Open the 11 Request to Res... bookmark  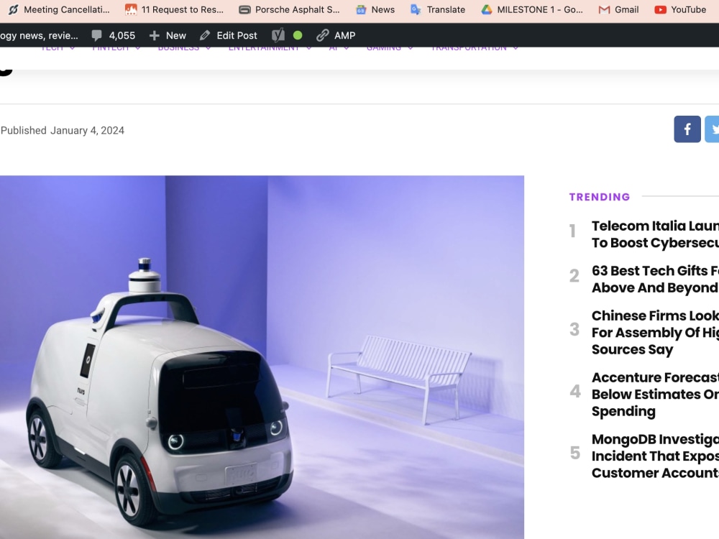(175, 9)
